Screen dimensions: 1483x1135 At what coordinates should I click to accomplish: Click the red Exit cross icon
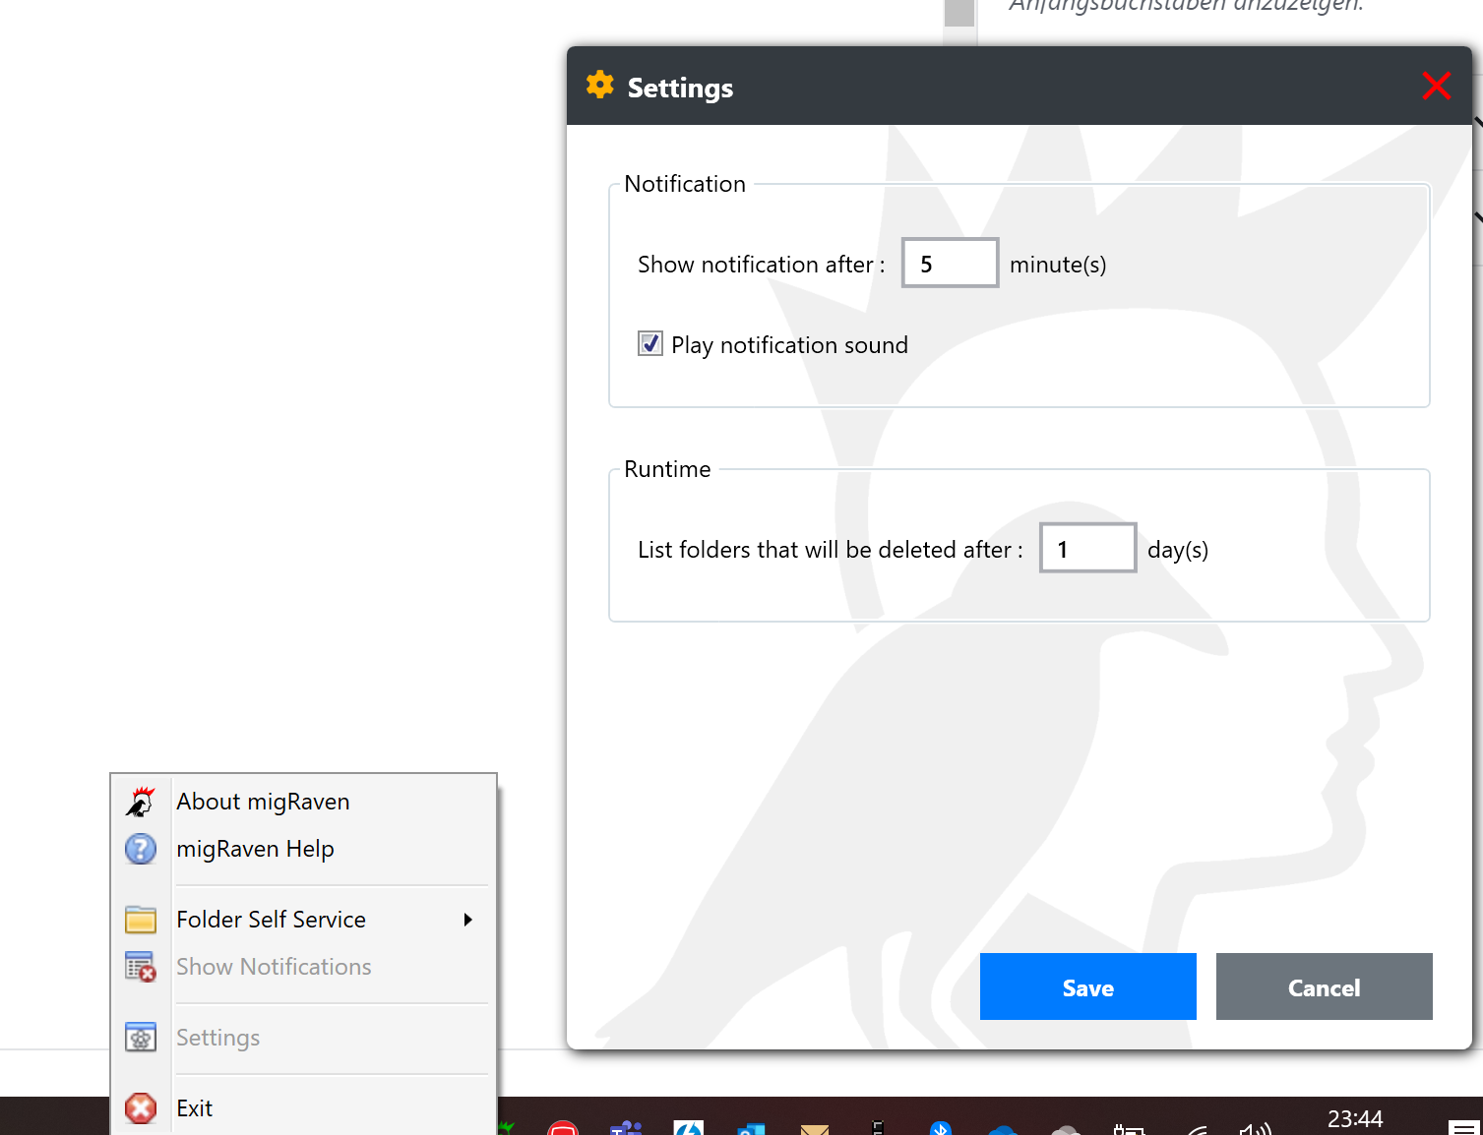coord(141,1108)
